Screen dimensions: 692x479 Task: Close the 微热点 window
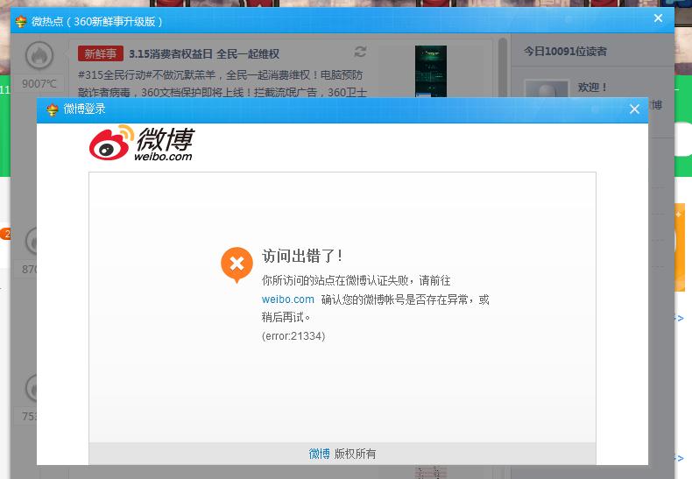coord(658,18)
